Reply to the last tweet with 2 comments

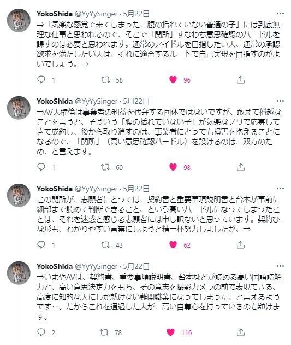pyautogui.click(x=41, y=332)
